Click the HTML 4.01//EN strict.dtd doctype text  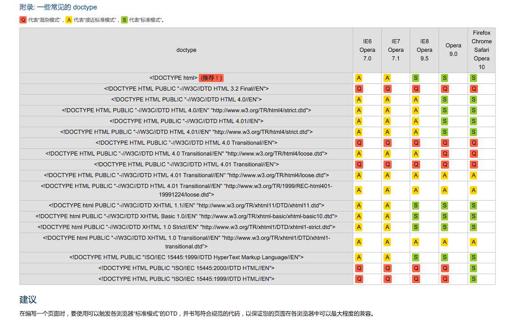point(186,132)
